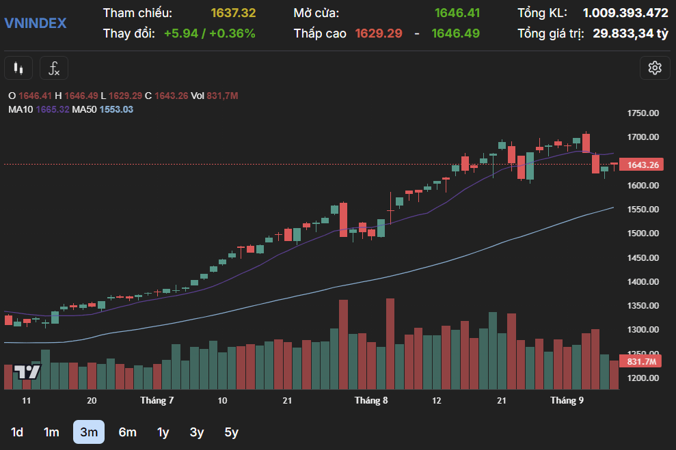Image resolution: width=676 pixels, height=450 pixels.
Task: Select the 6m time range
Action: pyautogui.click(x=128, y=432)
